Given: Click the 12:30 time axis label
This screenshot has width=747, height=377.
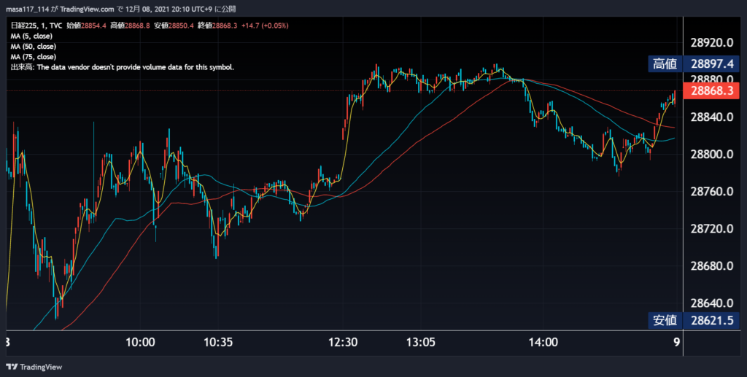Looking at the screenshot, I should [343, 342].
